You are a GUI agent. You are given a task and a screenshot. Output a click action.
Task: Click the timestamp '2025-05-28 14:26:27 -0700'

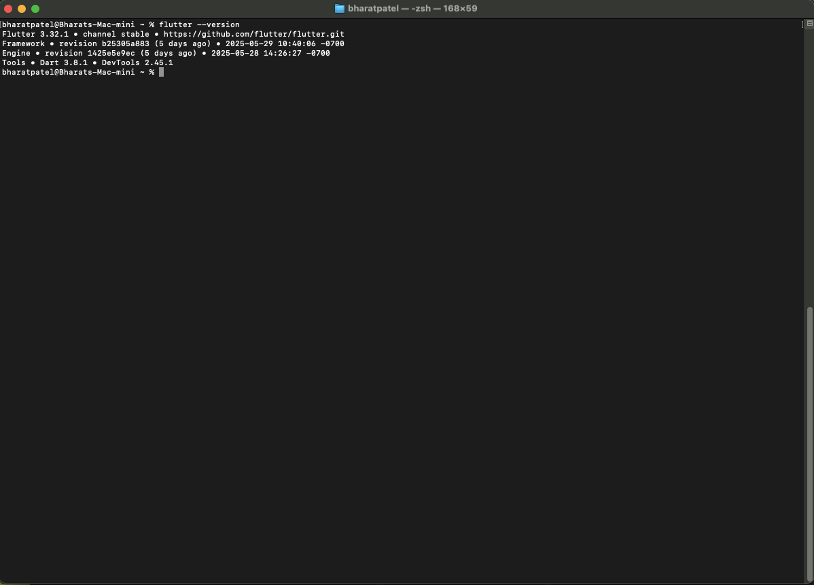(x=270, y=54)
